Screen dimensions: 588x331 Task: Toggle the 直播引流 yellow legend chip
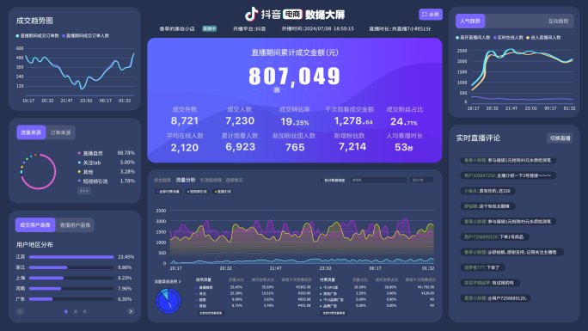pyautogui.click(x=223, y=192)
